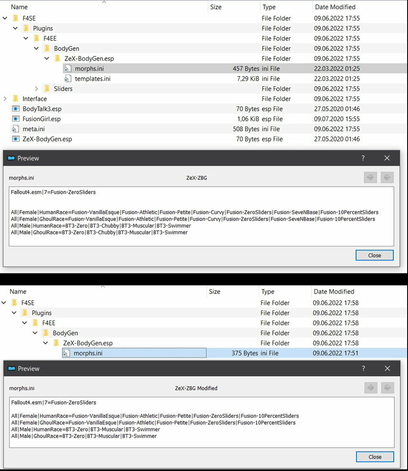Click previous file arrow in ZeX-ZBG Modified preview

click(x=371, y=388)
